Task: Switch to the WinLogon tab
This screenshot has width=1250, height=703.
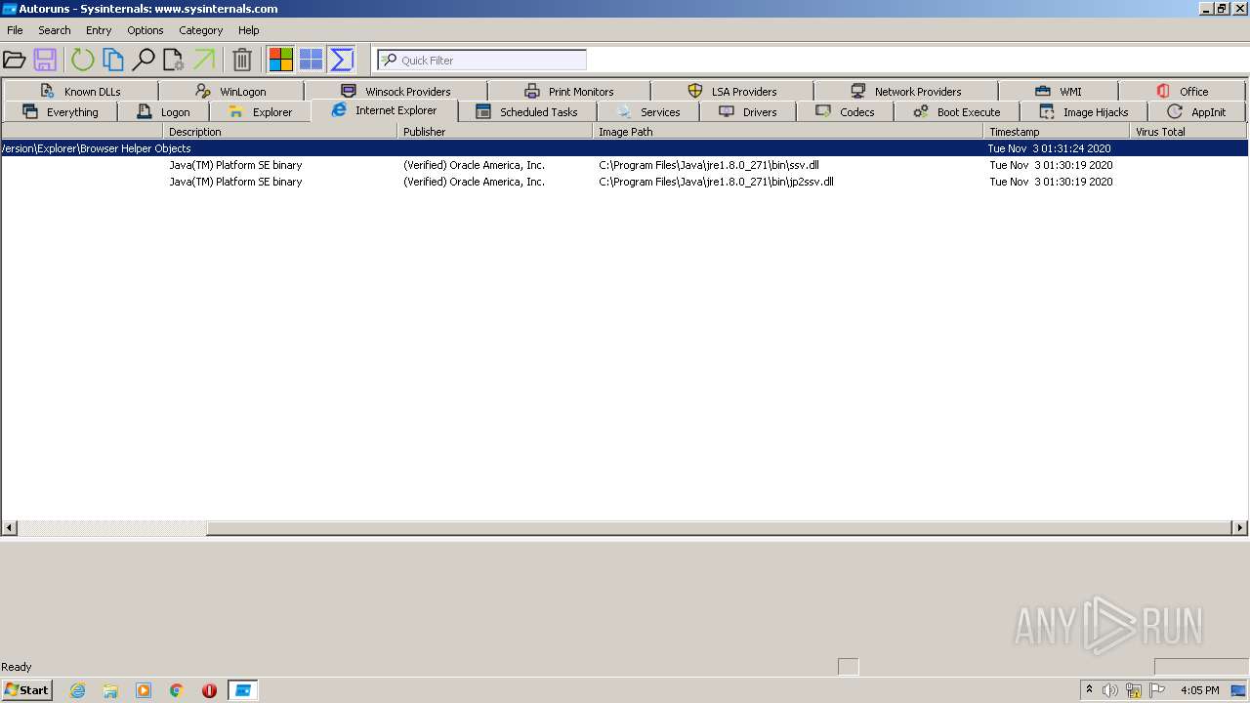Action: [x=230, y=91]
